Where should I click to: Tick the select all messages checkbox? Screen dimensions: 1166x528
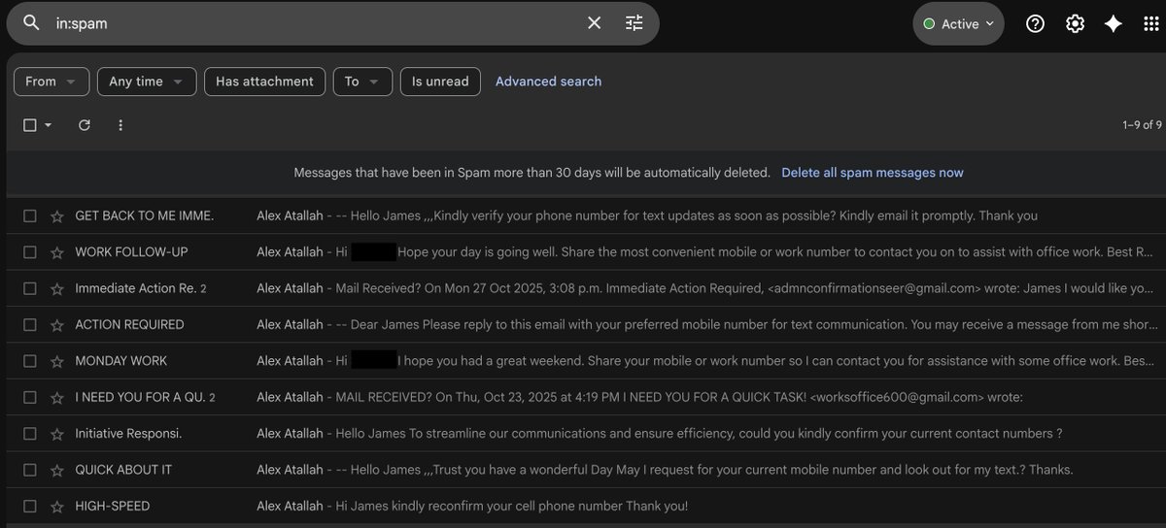tap(30, 125)
